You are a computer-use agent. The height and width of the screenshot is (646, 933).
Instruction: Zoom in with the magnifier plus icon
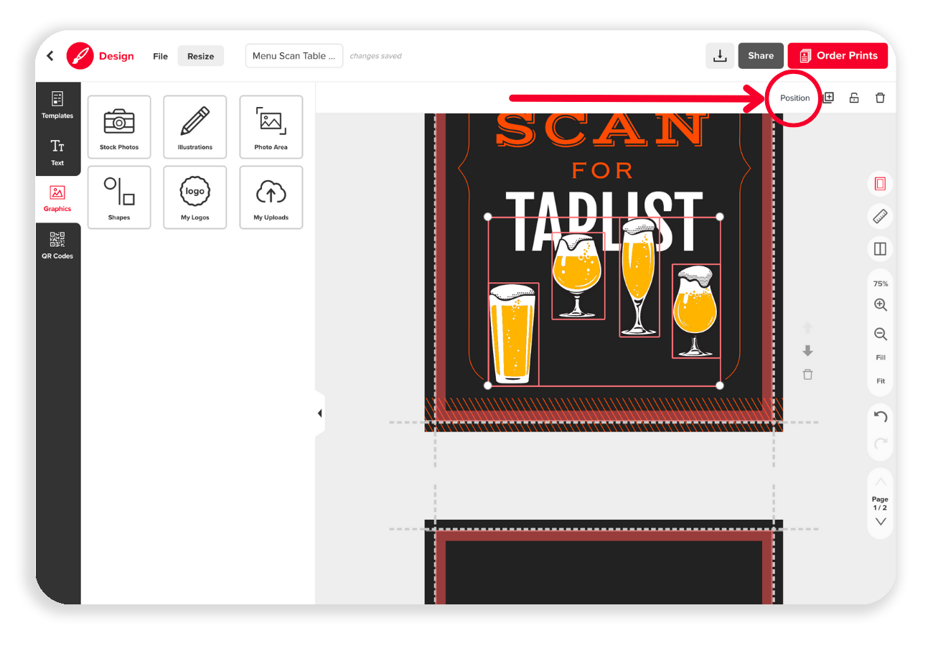[x=881, y=305]
